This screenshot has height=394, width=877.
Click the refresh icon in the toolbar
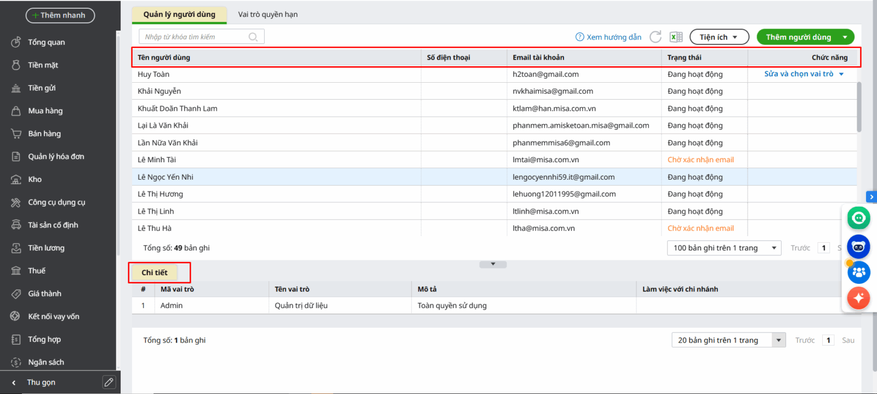pyautogui.click(x=655, y=37)
